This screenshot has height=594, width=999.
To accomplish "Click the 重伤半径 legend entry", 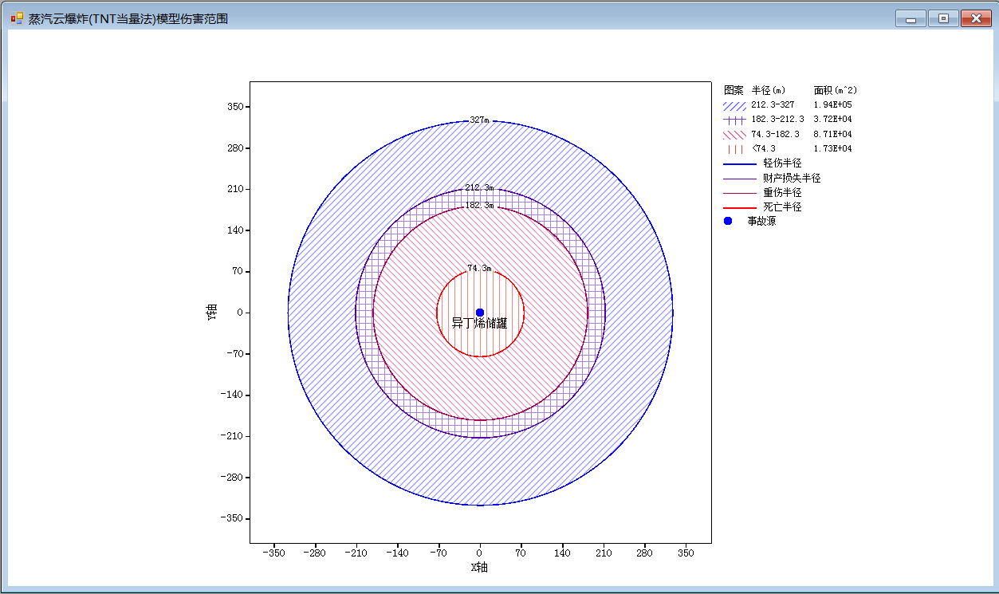I will pyautogui.click(x=782, y=192).
